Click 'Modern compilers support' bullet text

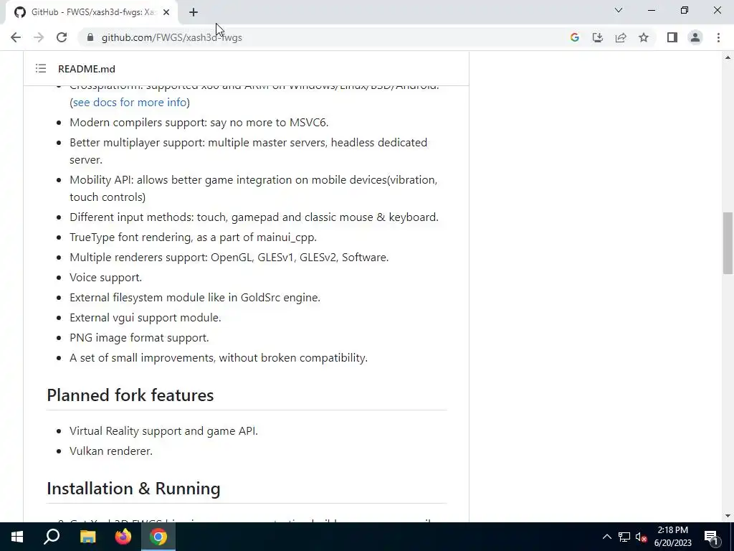click(x=199, y=122)
